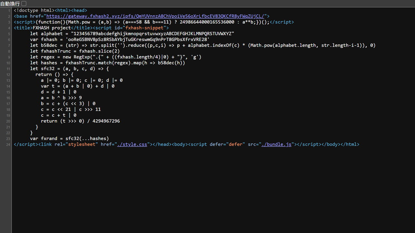Viewport: 415px width, 233px height.
Task: Enable the 自動換行 line wrap checkbox
Action: click(24, 4)
